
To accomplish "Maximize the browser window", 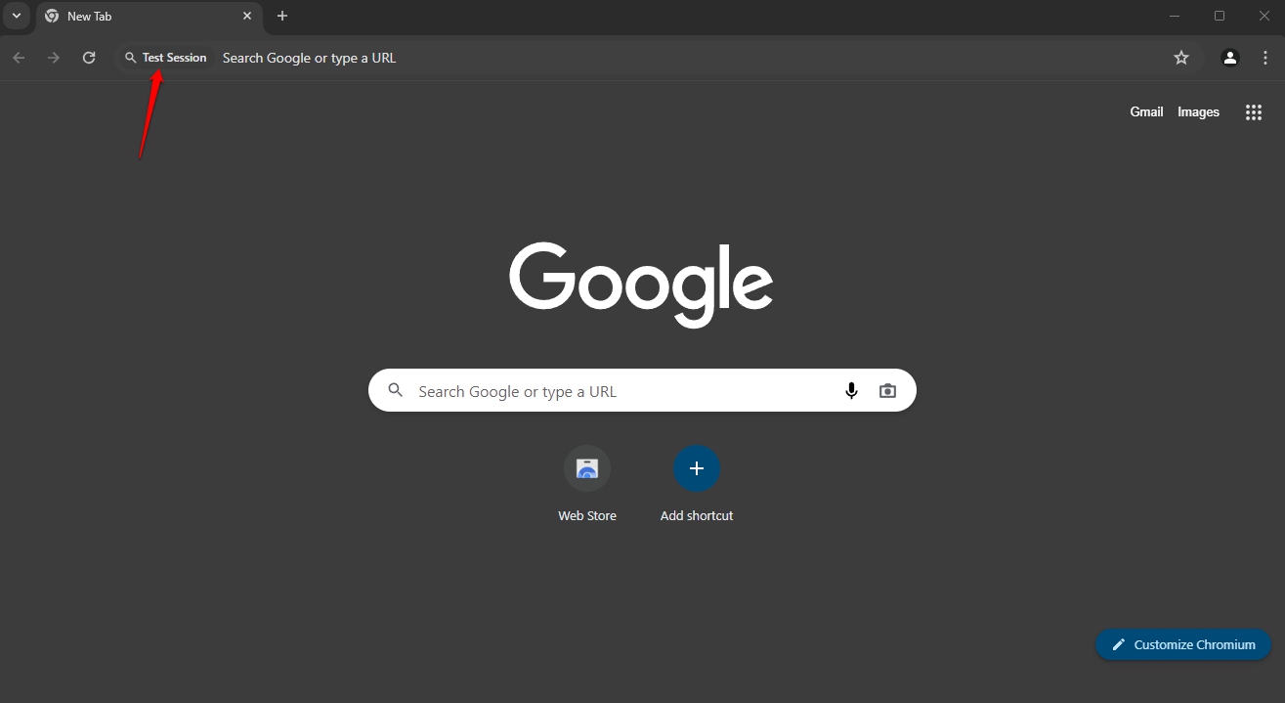I will 1220,16.
